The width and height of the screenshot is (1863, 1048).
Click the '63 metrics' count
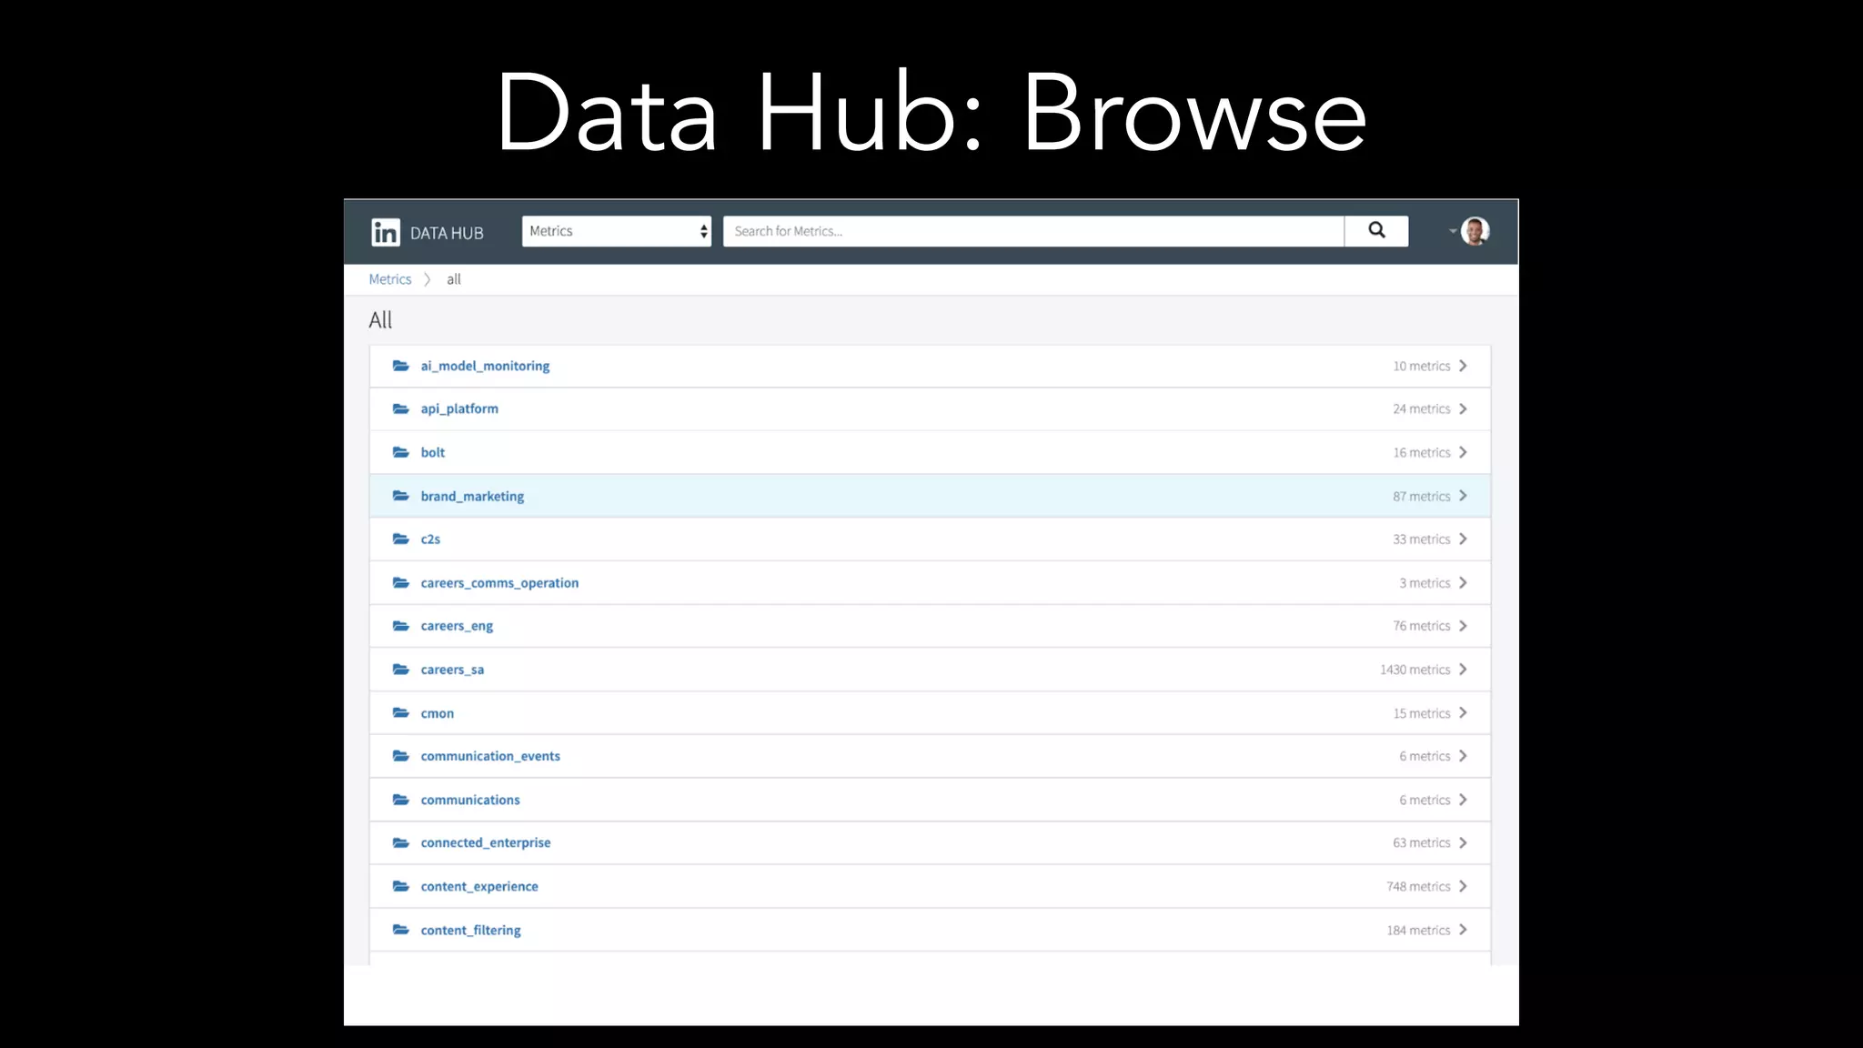[x=1421, y=842]
